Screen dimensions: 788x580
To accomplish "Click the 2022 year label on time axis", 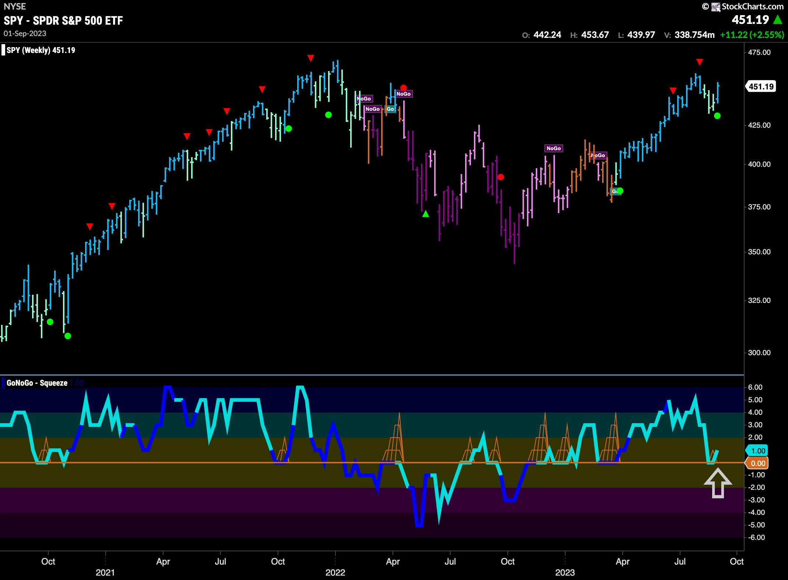I will [x=335, y=573].
